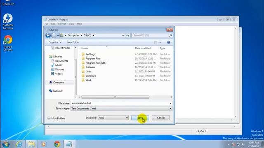Show hidden icons in system tray
This screenshot has width=264, height=148.
click(x=228, y=144)
